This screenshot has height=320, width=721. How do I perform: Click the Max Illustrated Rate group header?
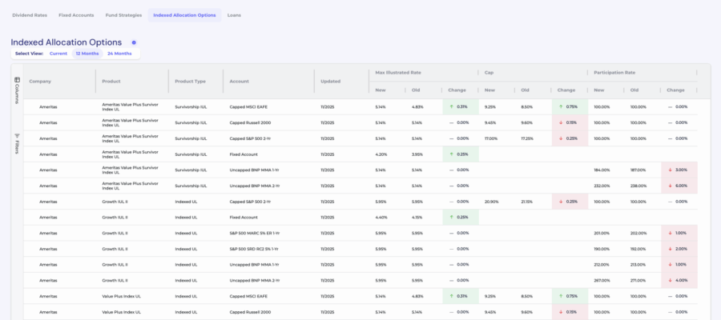coord(398,72)
